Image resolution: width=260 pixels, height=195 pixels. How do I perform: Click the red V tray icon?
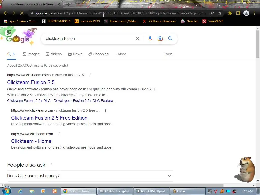[x=216, y=191]
